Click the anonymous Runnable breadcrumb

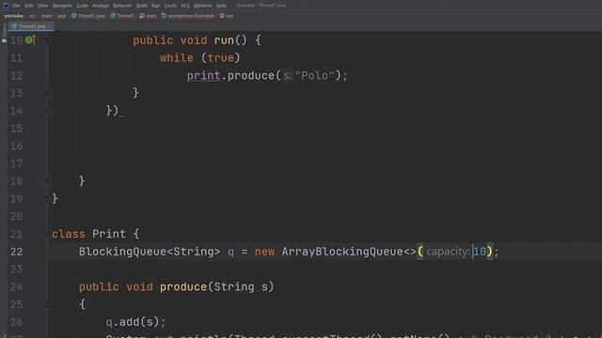188,16
